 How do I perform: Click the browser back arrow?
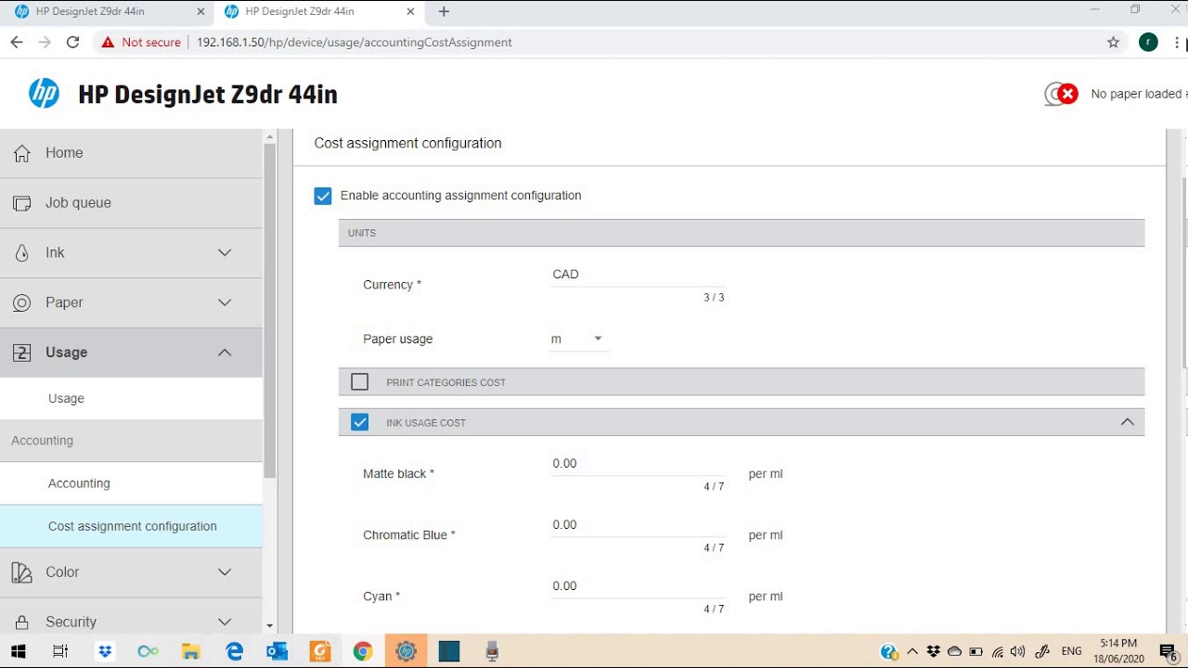(16, 42)
